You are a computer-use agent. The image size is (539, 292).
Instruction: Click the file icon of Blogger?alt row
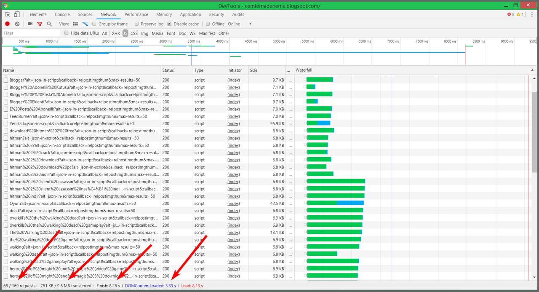(x=6, y=80)
